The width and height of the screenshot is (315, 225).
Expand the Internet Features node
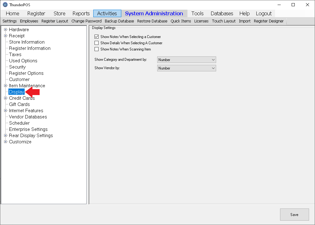pyautogui.click(x=5, y=111)
